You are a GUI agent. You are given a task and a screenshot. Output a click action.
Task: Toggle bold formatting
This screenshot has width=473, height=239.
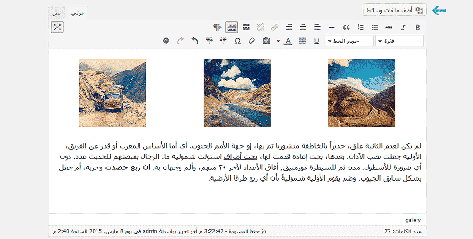click(x=418, y=27)
